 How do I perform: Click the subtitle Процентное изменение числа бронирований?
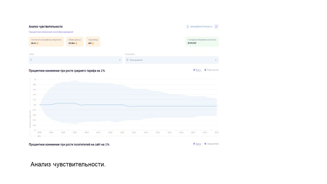tap(51, 32)
